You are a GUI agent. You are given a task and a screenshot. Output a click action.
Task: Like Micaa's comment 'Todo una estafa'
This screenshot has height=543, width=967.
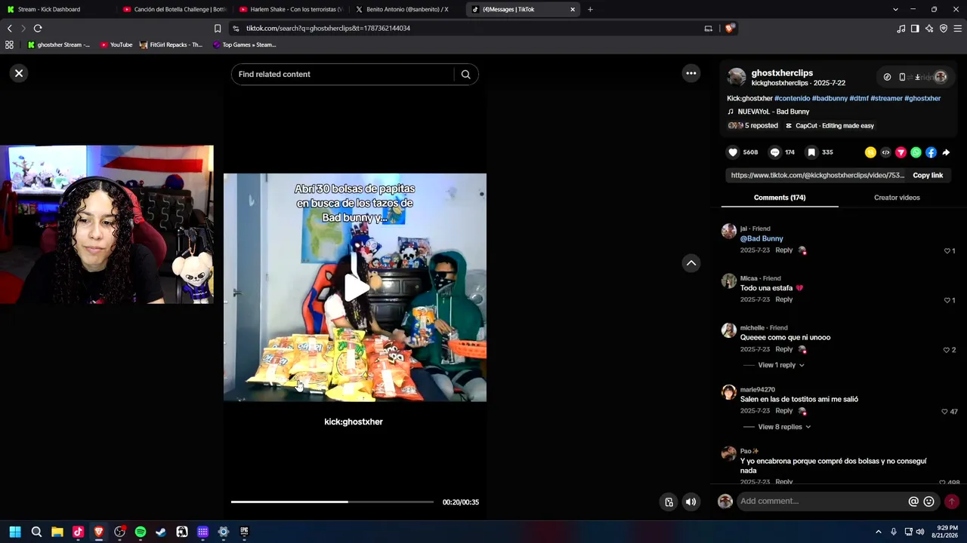coord(947,300)
